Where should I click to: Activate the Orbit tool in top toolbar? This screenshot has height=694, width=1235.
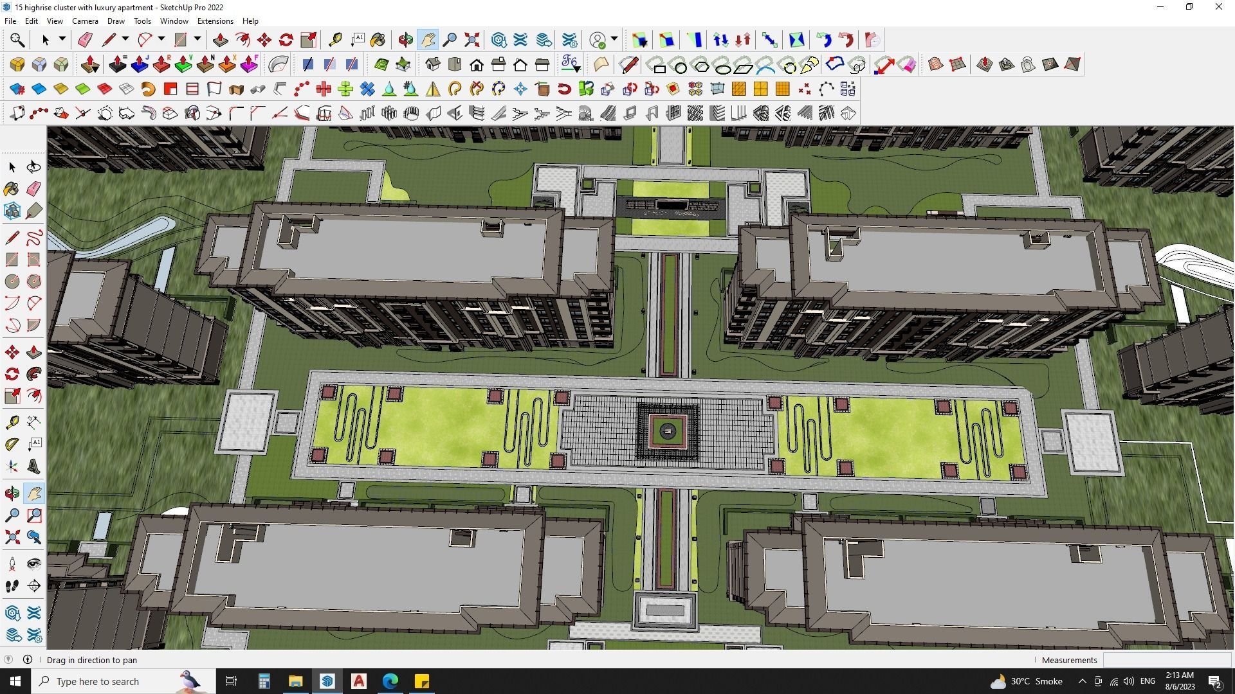point(405,40)
